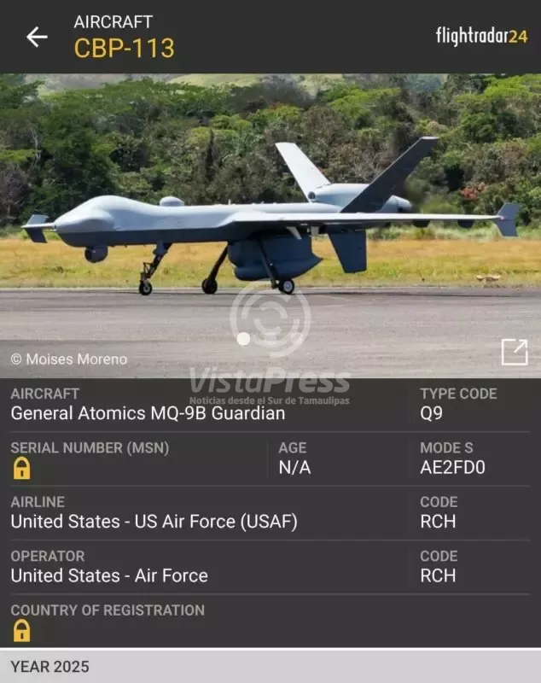Tap the Country of Registration lock icon
541x683 pixels.
tap(21, 631)
